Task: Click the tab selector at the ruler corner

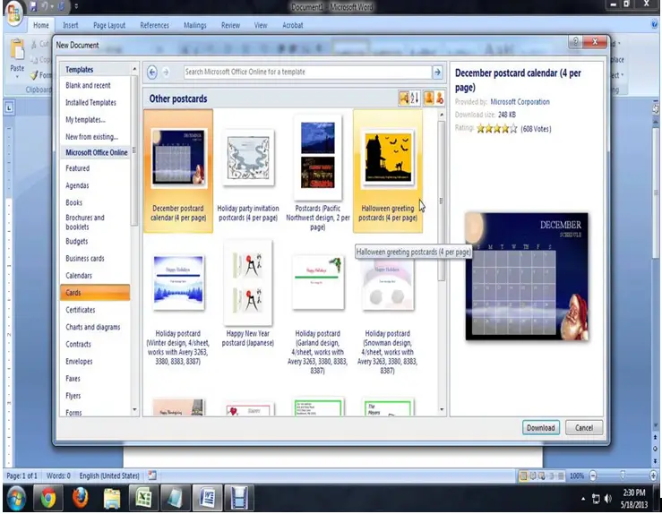Action: (9, 107)
